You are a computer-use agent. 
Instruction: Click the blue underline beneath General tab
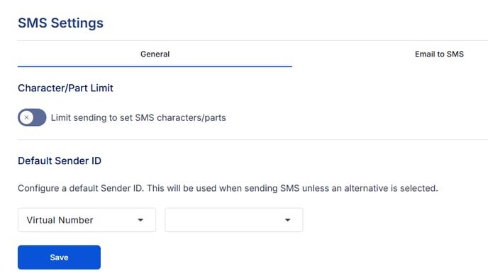point(155,66)
